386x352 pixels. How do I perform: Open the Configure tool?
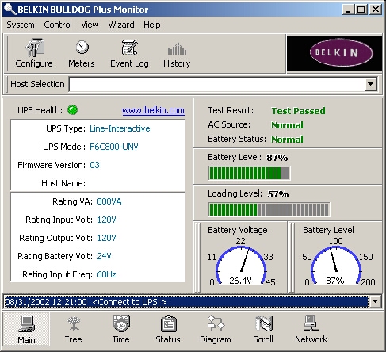pyautogui.click(x=34, y=53)
